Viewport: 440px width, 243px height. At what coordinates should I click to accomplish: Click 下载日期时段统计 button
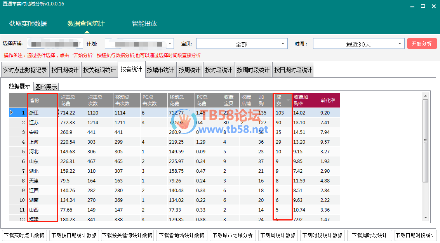click(x=416, y=235)
